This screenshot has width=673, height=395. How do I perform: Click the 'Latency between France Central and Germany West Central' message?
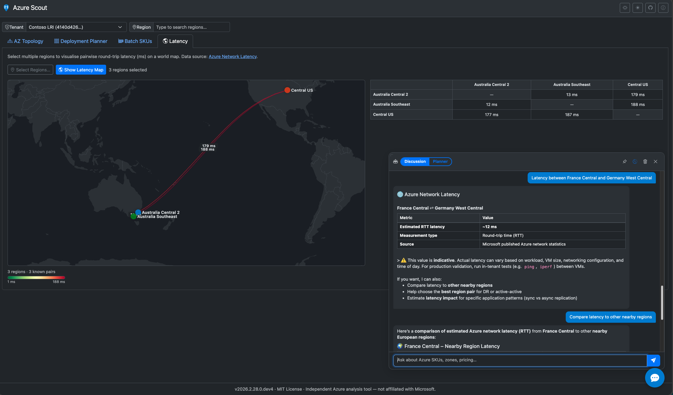tap(592, 178)
